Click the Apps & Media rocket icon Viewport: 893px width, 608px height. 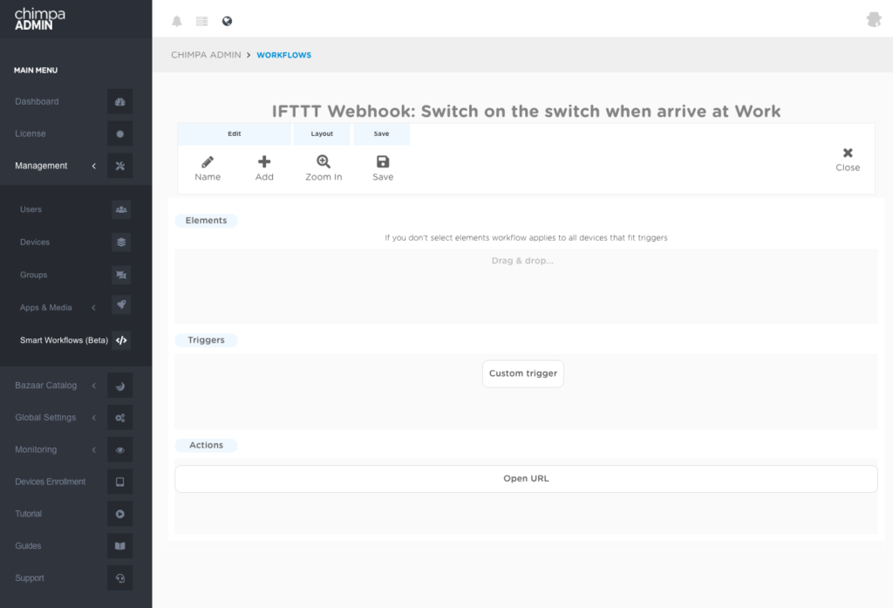[x=120, y=304]
